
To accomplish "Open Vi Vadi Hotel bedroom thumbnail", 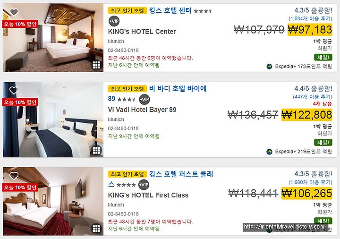I will click(x=53, y=119).
